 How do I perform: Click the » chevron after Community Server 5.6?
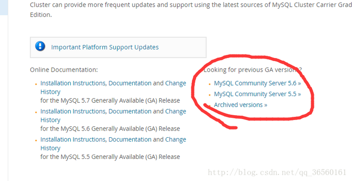(x=300, y=84)
